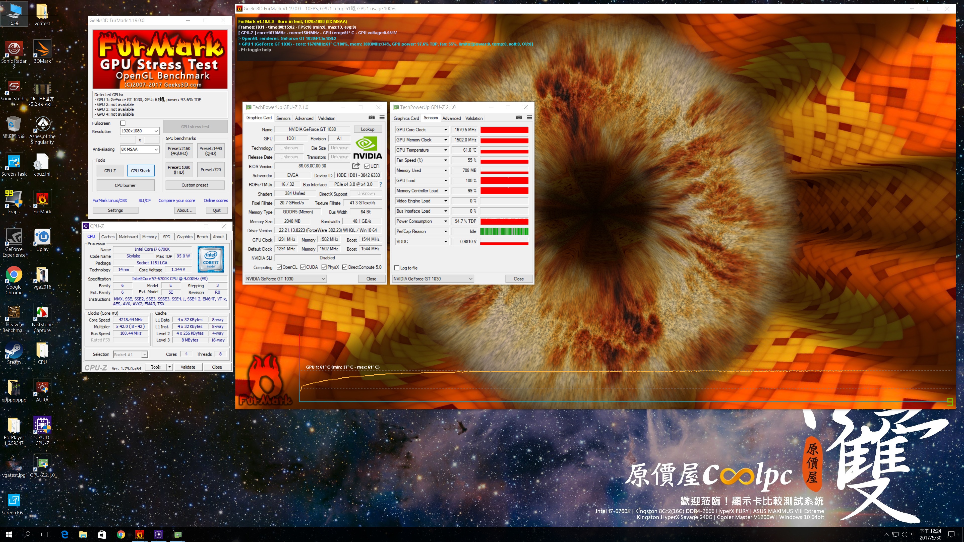The height and width of the screenshot is (542, 964).
Task: Open the CPU-Z Tools dropdown arrow
Action: point(169,367)
